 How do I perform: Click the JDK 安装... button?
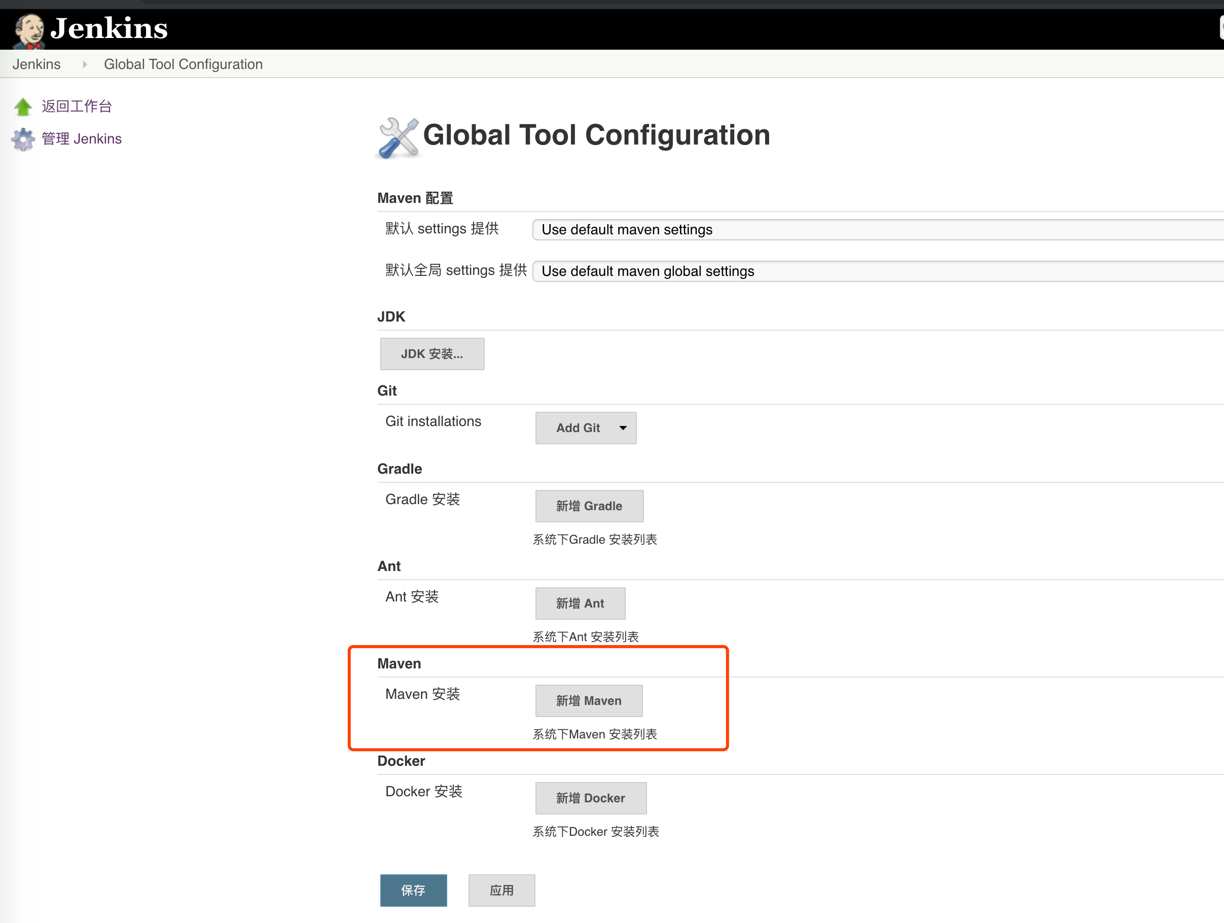[x=432, y=353]
